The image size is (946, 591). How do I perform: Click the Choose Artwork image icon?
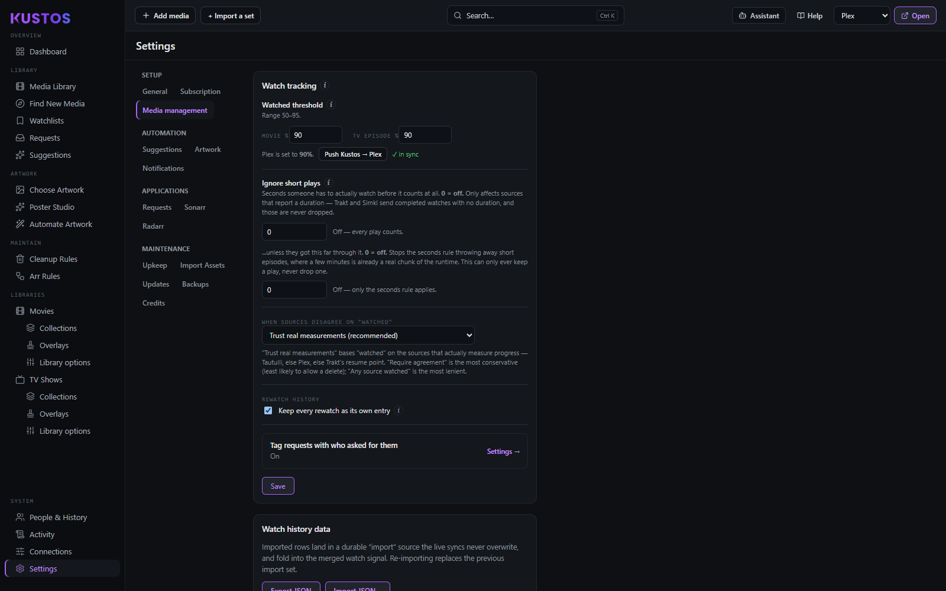20,190
